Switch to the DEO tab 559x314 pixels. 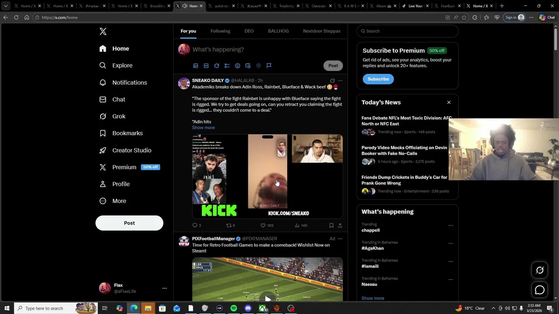coord(249,31)
